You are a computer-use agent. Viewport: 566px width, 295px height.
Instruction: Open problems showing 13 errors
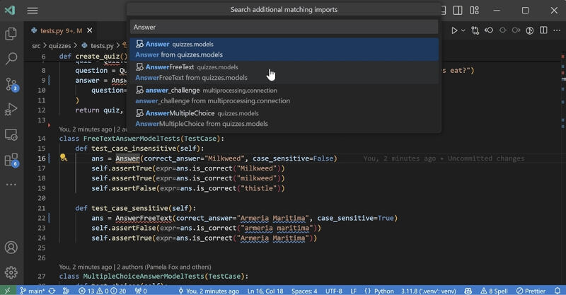click(102, 291)
